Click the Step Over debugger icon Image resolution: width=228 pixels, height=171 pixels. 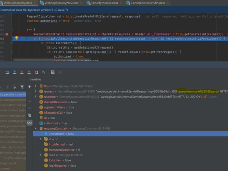[7, 72]
